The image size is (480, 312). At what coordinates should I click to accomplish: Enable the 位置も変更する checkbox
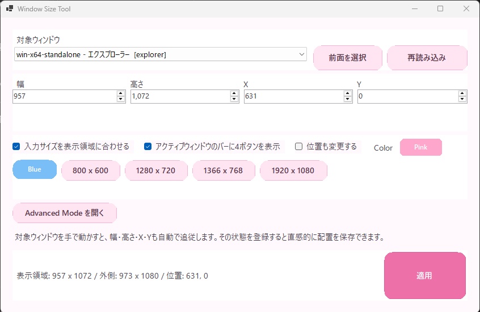298,147
